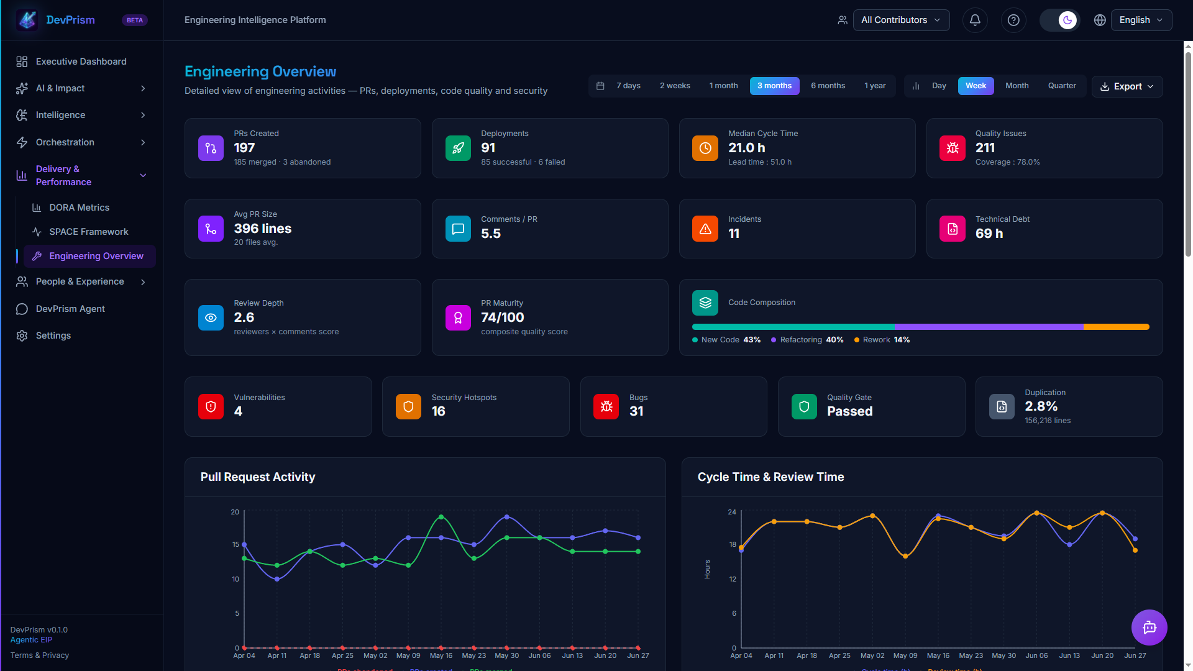Open the All Contributors dropdown
This screenshot has width=1193, height=671.
[901, 20]
